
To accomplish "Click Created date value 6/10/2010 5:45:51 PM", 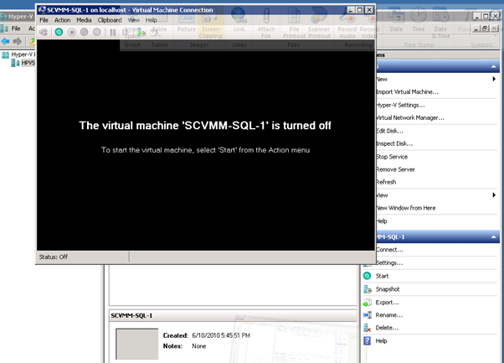I will [x=221, y=335].
